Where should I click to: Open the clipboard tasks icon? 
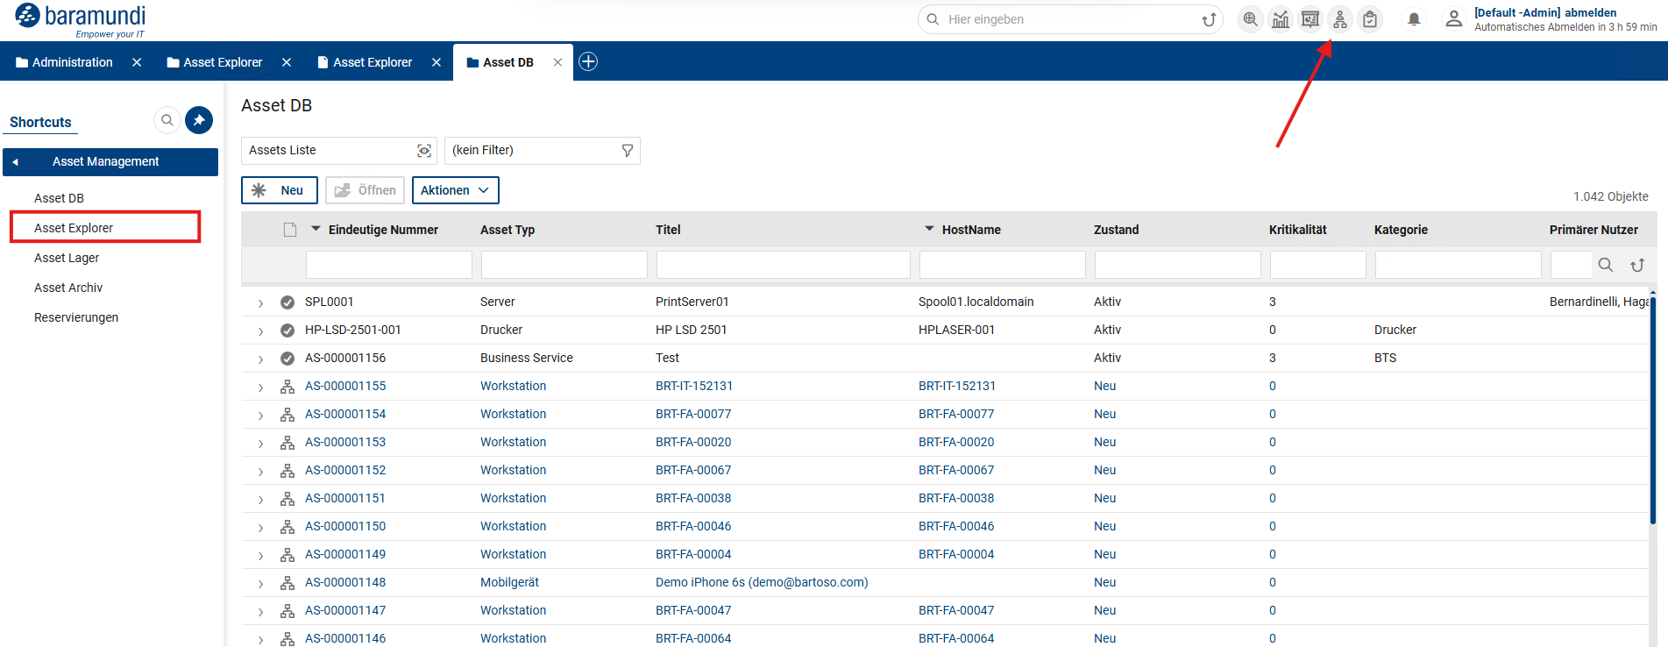coord(1370,19)
